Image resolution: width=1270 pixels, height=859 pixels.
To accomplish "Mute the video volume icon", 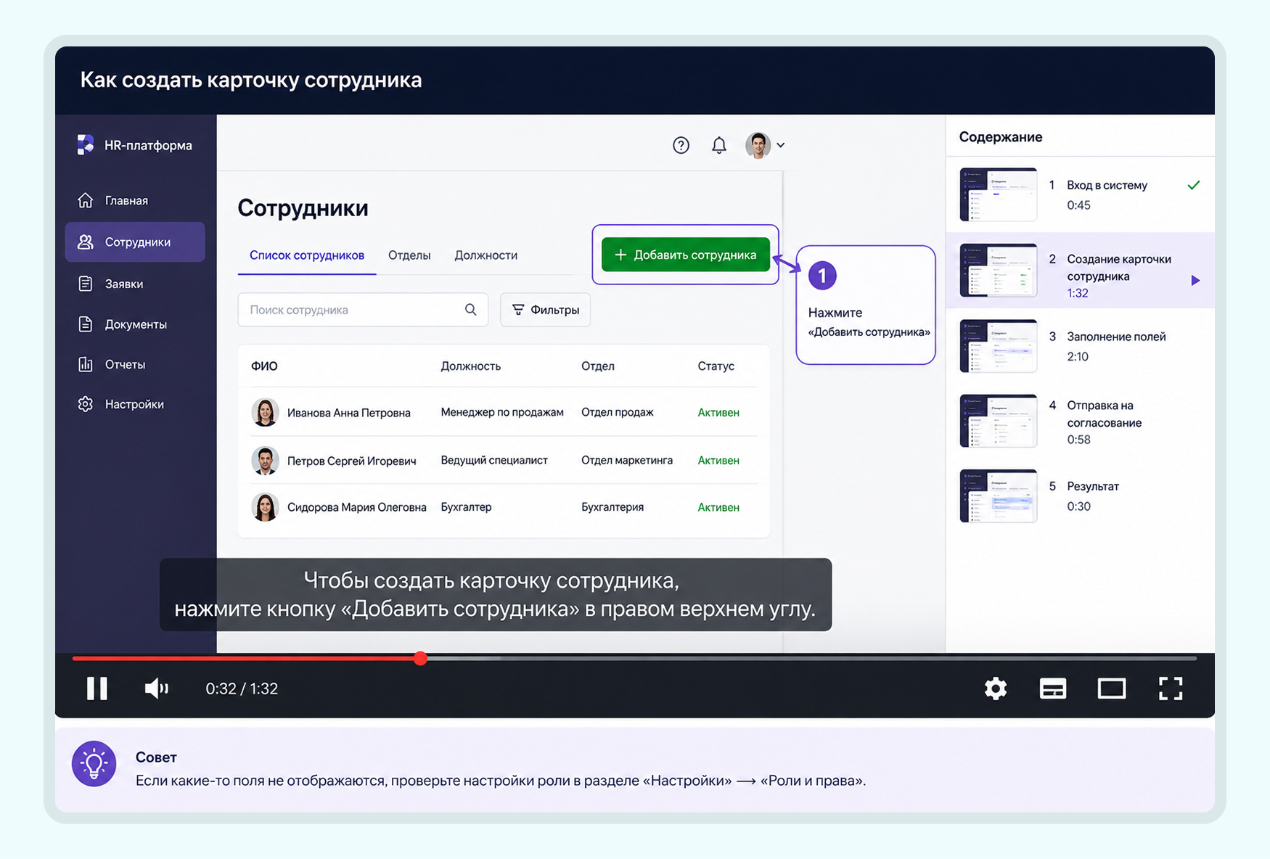I will click(x=156, y=688).
